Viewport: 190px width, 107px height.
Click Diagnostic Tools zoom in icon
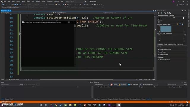click(165, 13)
